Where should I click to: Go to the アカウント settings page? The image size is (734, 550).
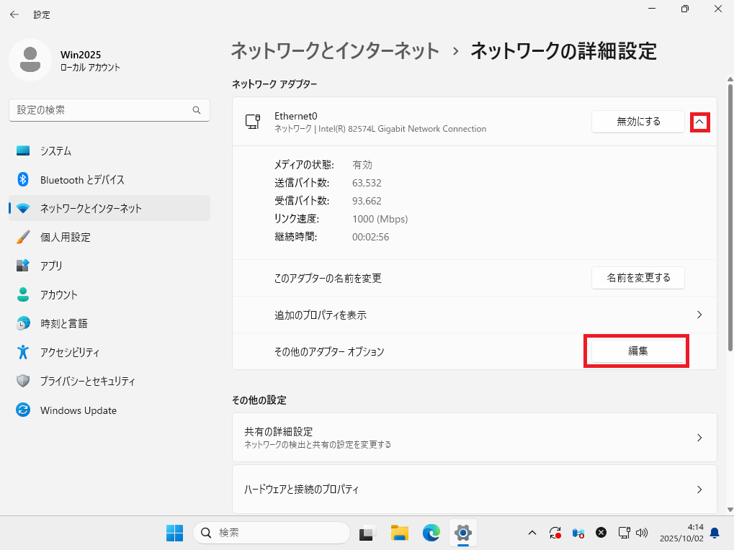(58, 295)
